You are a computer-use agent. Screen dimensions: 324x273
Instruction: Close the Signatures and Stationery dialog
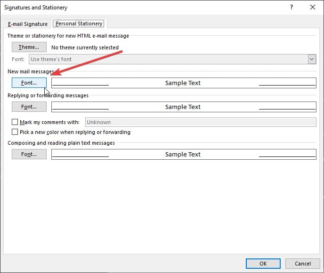pyautogui.click(x=313, y=7)
